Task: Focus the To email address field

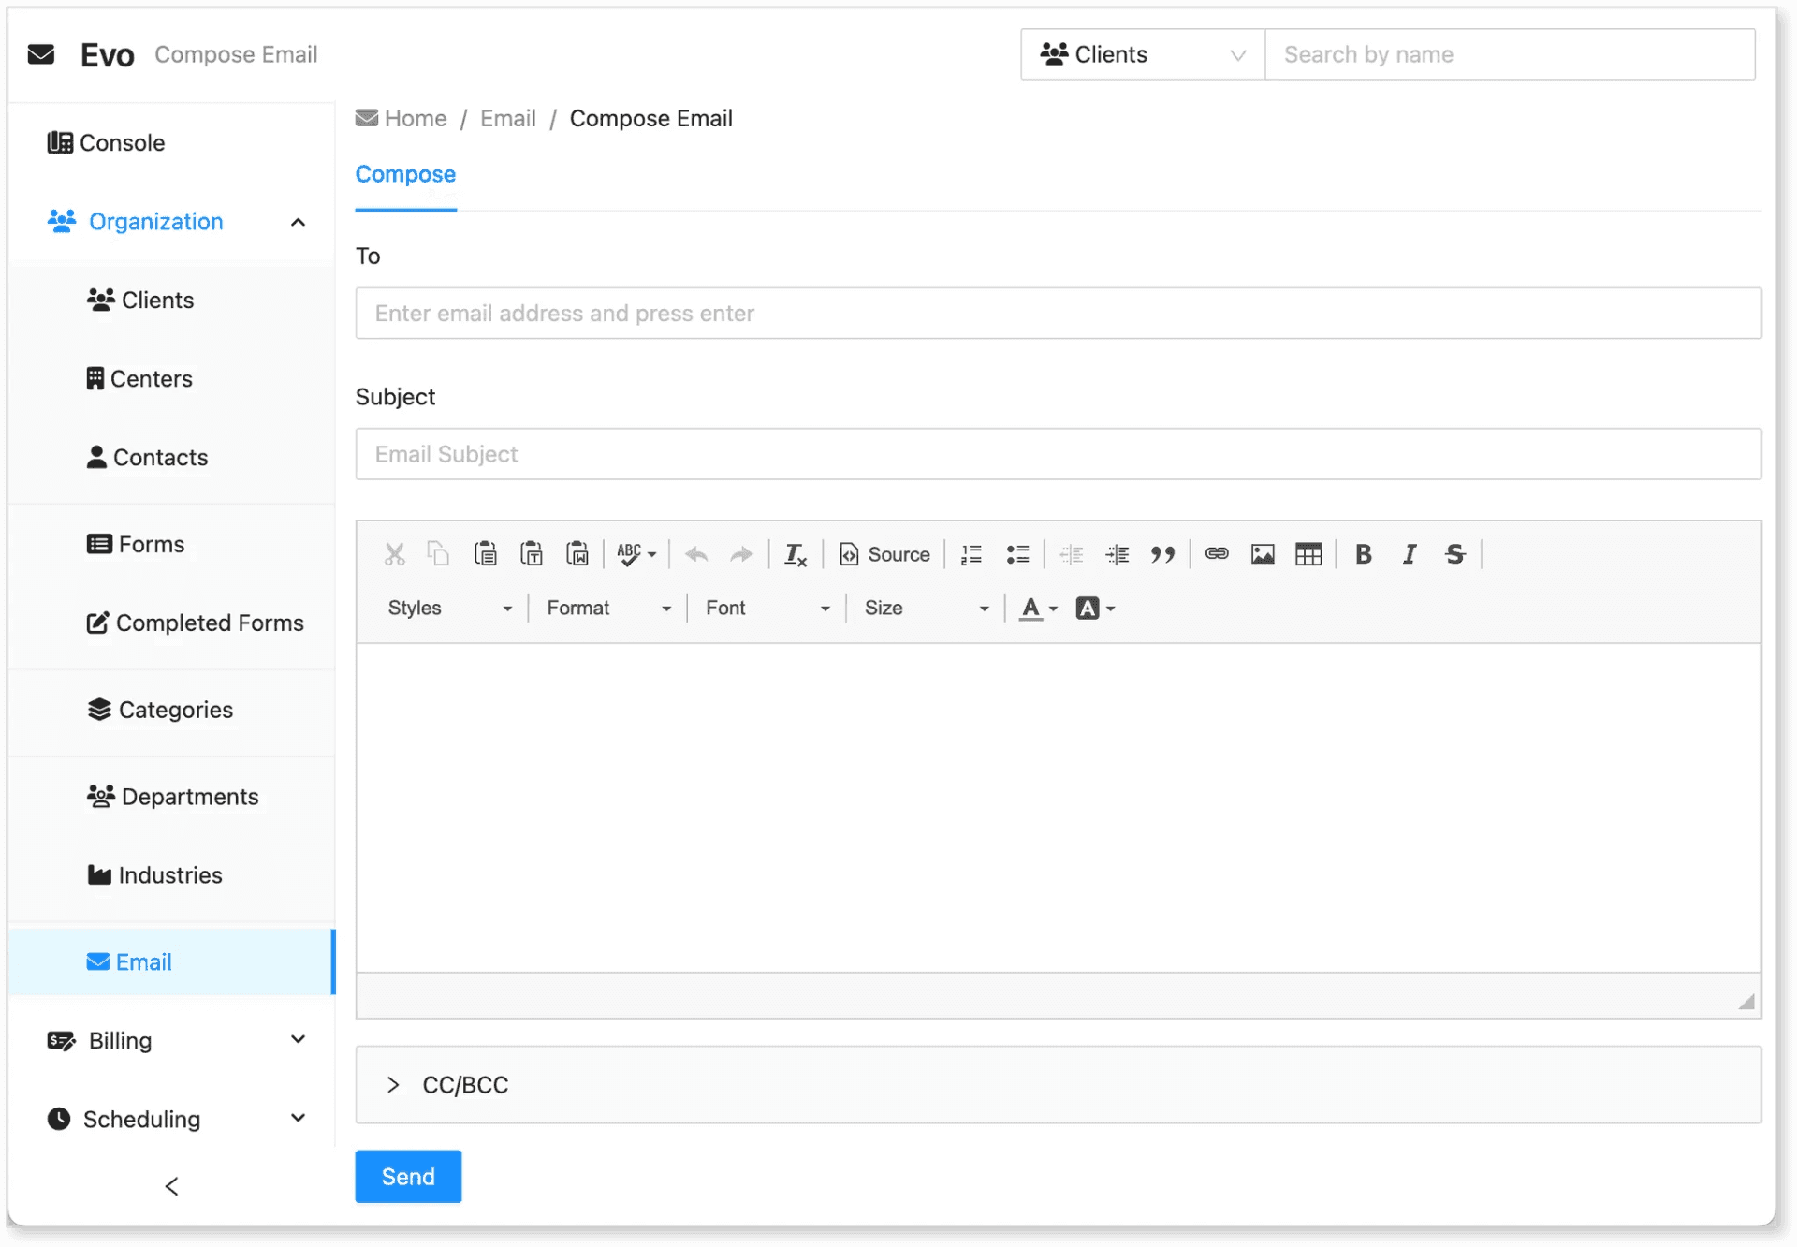Action: (1059, 314)
